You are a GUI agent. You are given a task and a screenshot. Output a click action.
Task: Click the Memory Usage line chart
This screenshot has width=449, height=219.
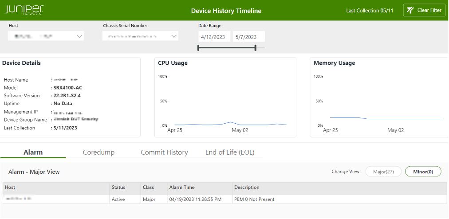386,118
